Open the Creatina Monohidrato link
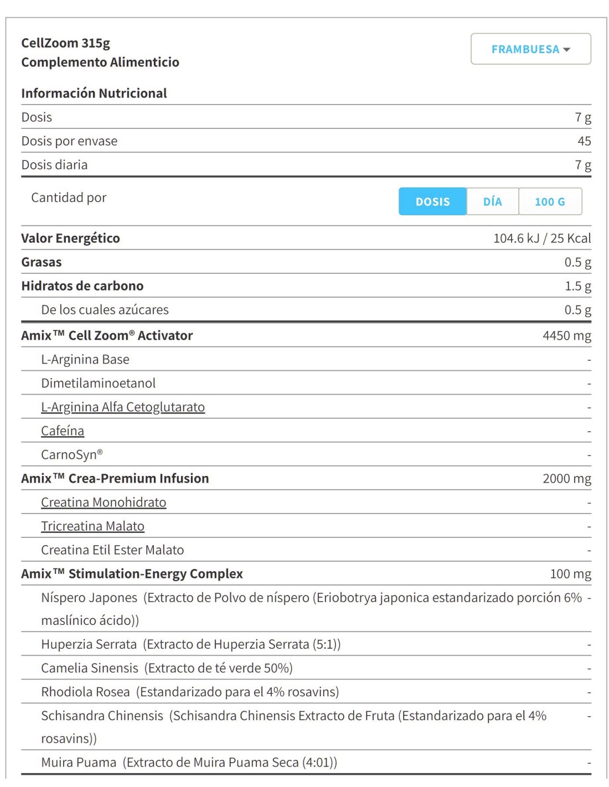Image resolution: width=609 pixels, height=787 pixels. 104,502
